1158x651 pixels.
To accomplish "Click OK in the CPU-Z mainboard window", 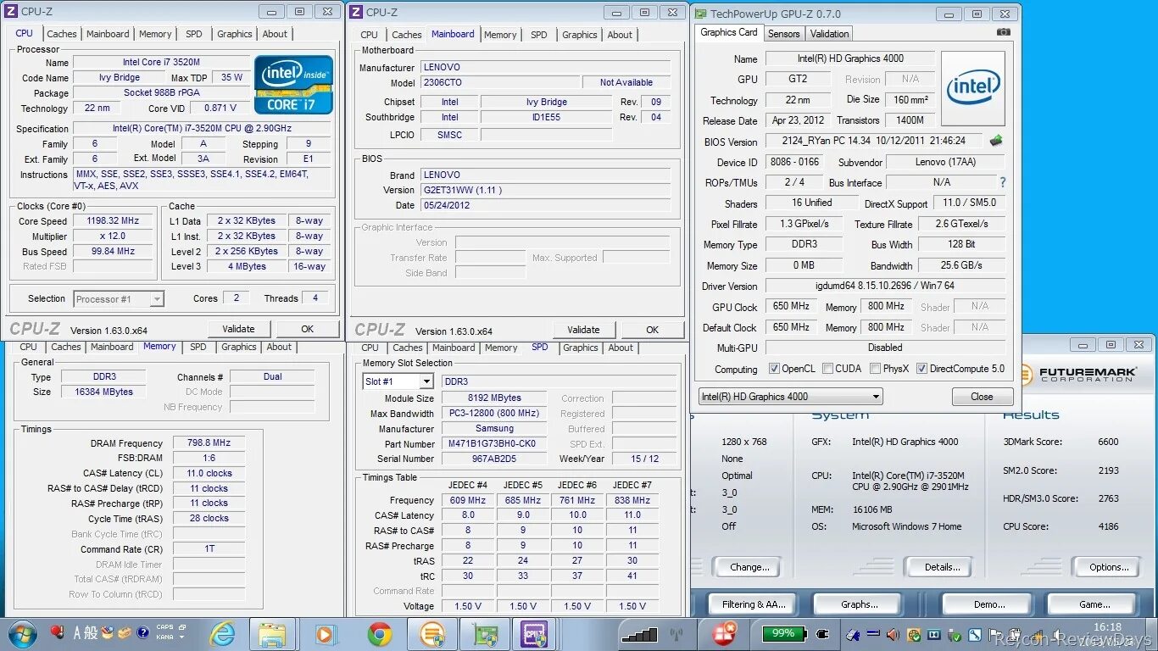I will 652,330.
